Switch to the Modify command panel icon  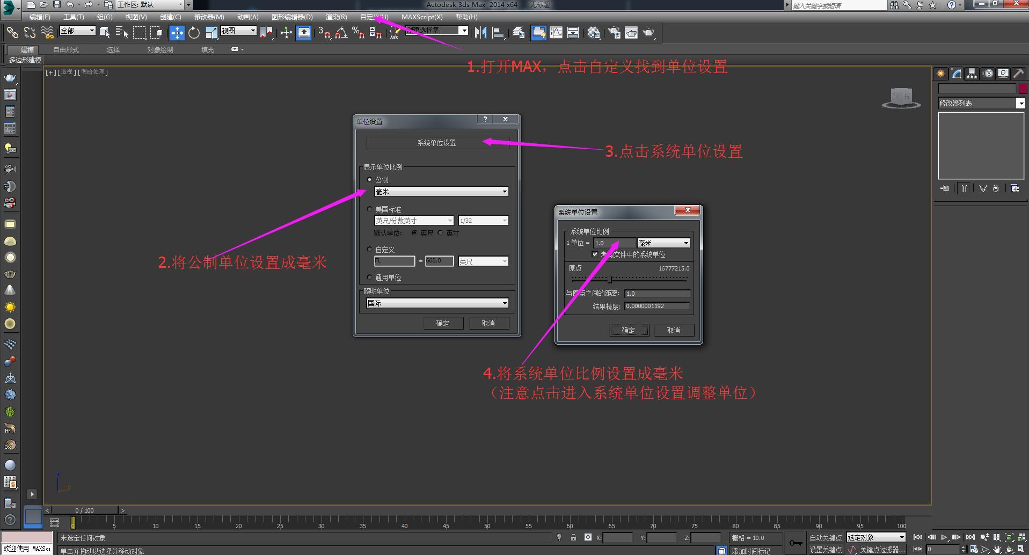956,74
